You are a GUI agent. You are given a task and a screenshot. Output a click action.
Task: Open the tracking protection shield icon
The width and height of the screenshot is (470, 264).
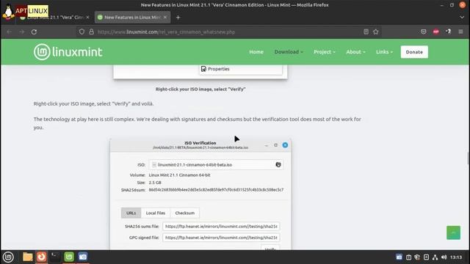pyautogui.click(x=82, y=32)
